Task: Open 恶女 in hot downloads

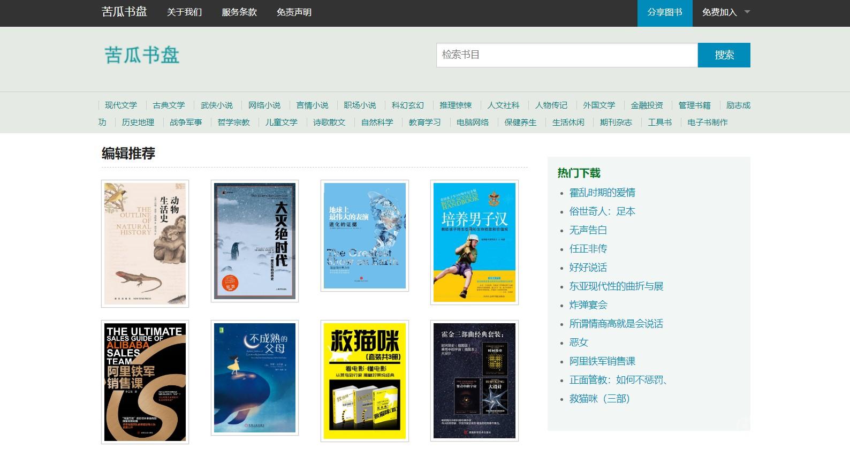Action: [x=579, y=343]
